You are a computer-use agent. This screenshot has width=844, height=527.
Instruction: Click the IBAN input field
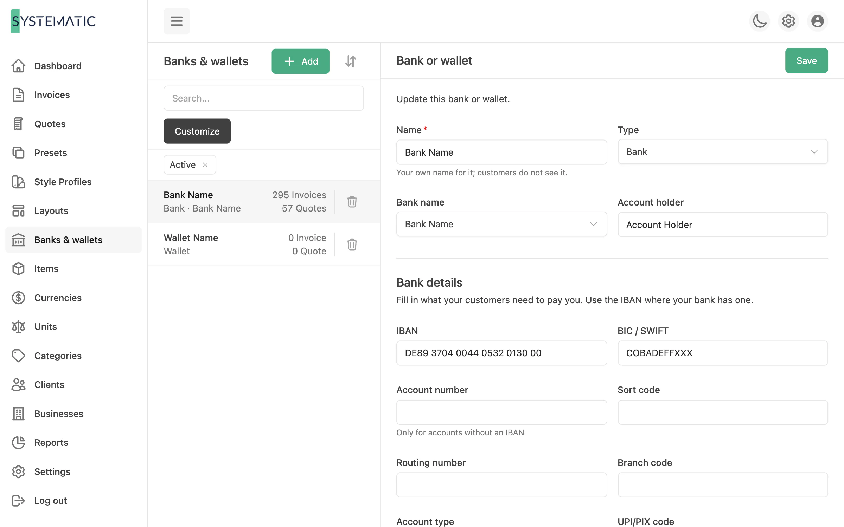point(501,353)
